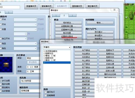Enable the 循环执行 checkbox
The height and width of the screenshot is (98, 135).
click(46, 92)
